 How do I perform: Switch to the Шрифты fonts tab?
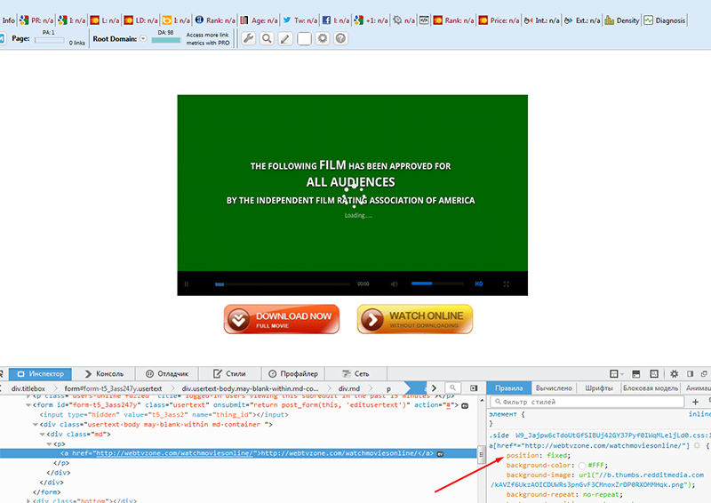pyautogui.click(x=598, y=388)
